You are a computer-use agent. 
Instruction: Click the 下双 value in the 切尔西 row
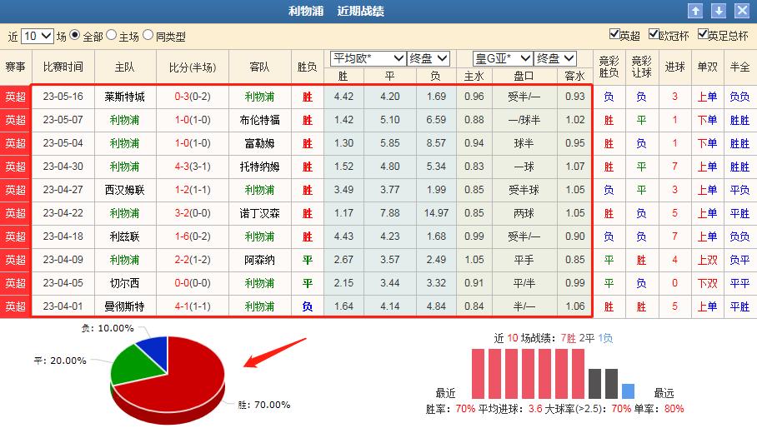707,283
